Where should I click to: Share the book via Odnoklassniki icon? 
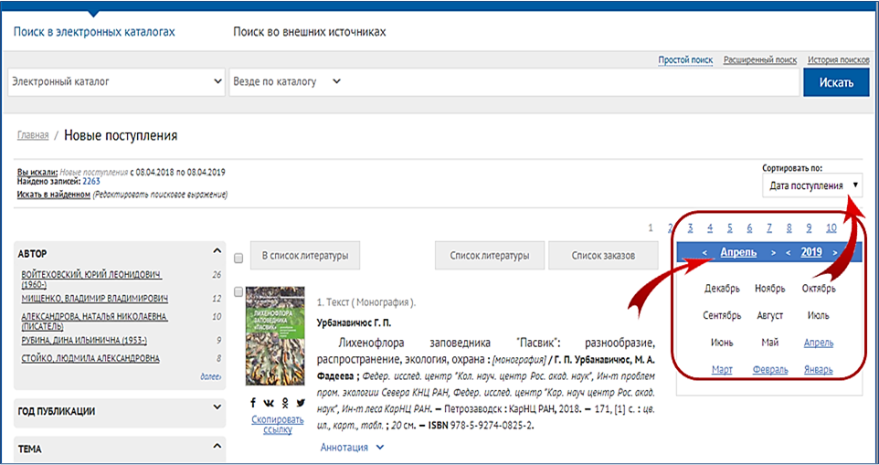pos(285,402)
